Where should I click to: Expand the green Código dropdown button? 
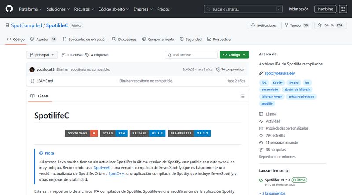234,55
